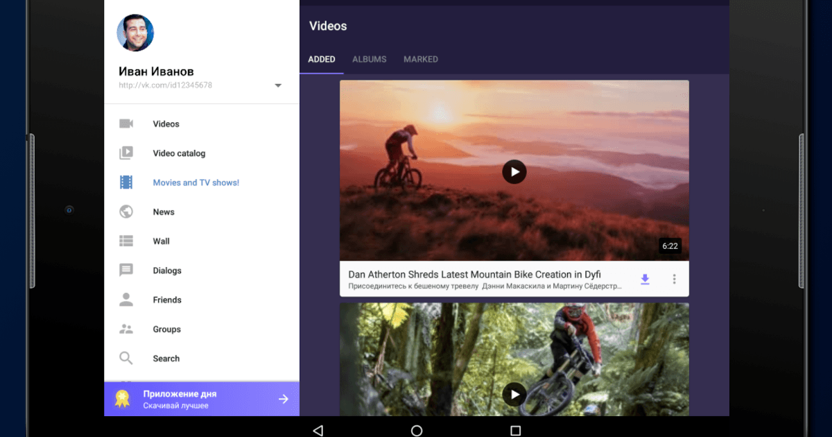The height and width of the screenshot is (437, 832).
Task: Open overflow menu on Dan Atherton video
Action: coord(674,279)
